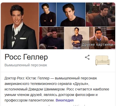The width and height of the screenshot is (119, 106).
Task: Open close-up photo on blue background
Action: point(71,15)
